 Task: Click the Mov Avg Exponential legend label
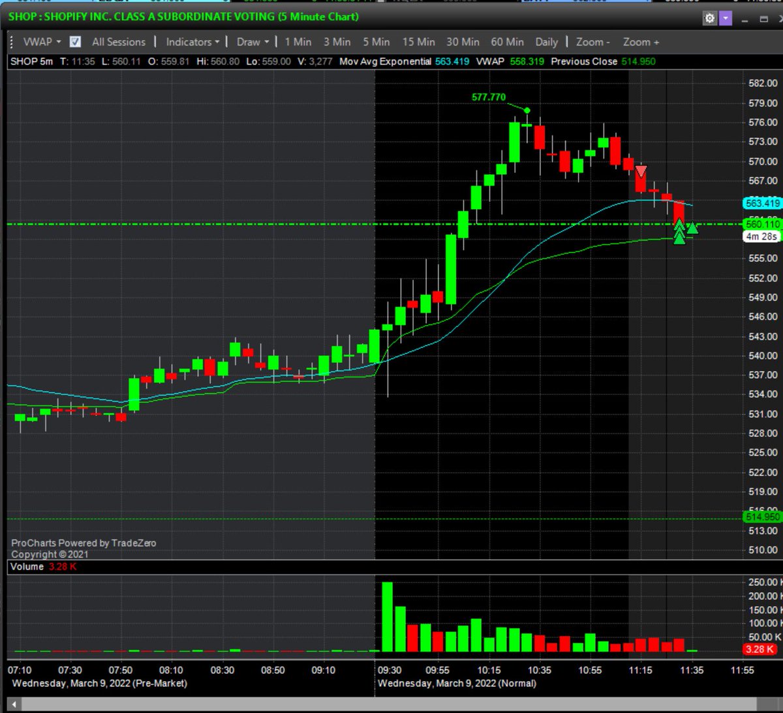click(x=384, y=61)
